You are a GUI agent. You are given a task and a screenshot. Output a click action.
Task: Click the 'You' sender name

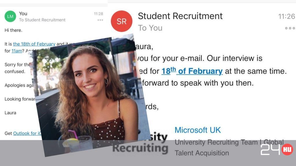tap(23, 14)
